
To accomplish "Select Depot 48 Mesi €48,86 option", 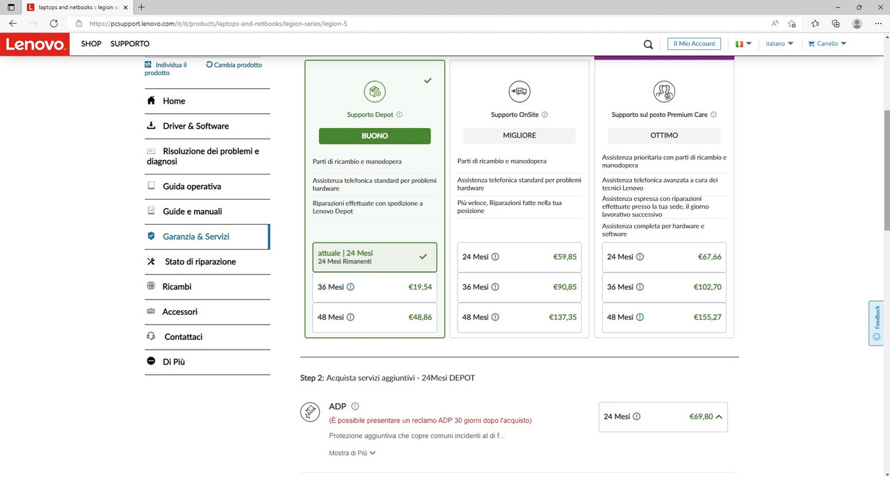I will point(375,317).
